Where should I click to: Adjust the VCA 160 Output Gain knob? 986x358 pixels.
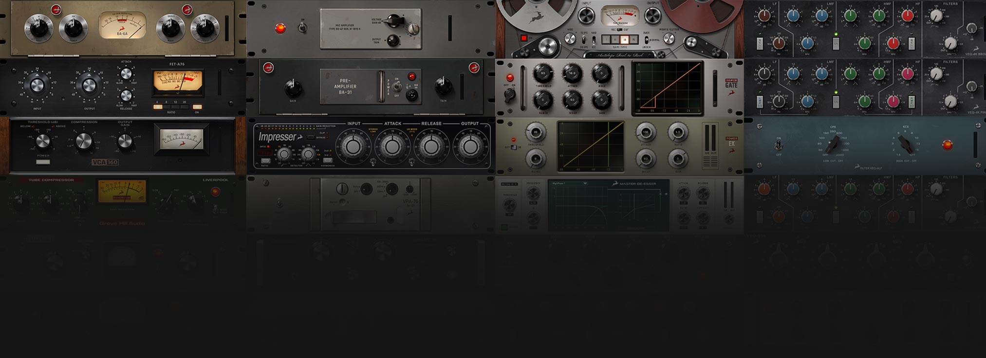point(125,141)
